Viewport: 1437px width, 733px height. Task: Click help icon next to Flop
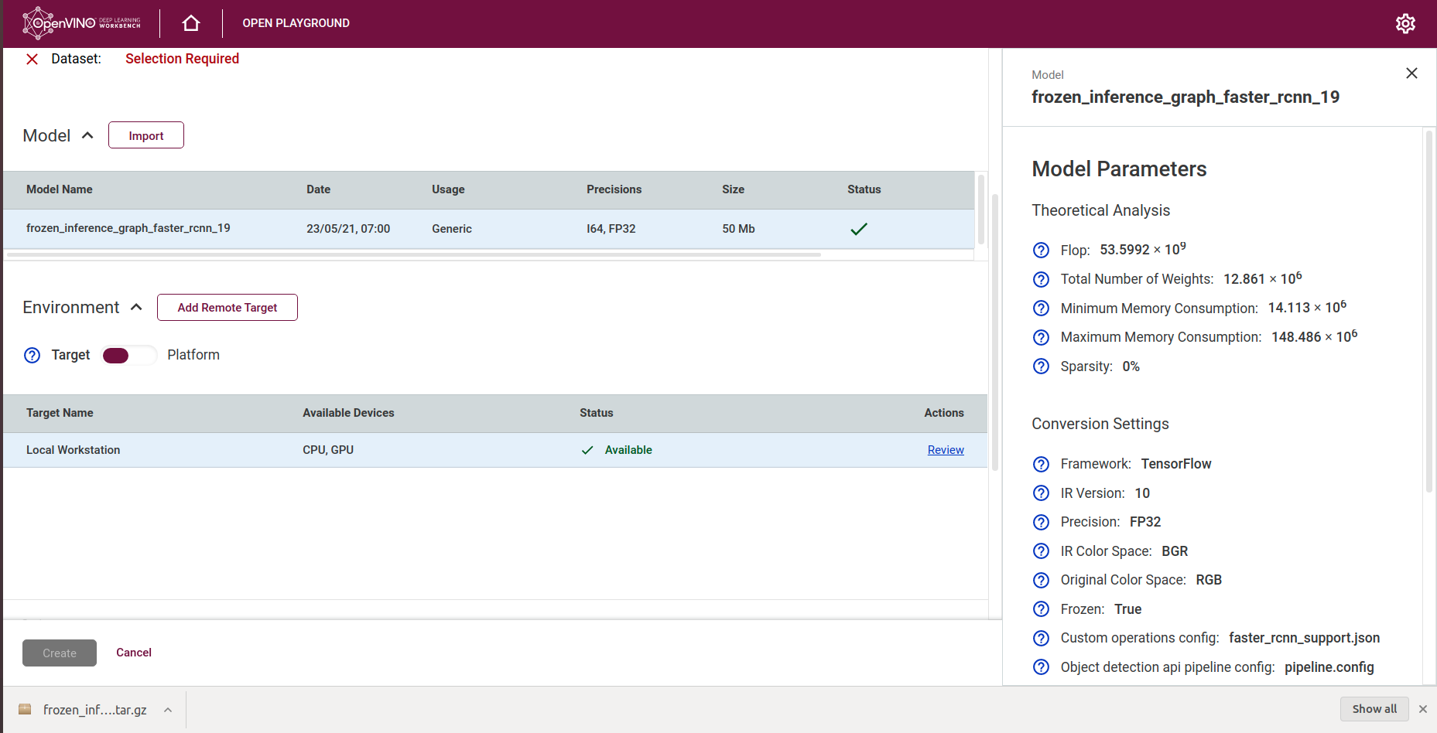pos(1042,251)
